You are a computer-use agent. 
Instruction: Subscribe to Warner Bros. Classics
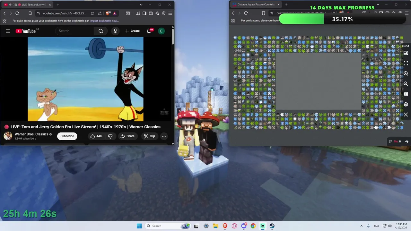click(x=67, y=136)
